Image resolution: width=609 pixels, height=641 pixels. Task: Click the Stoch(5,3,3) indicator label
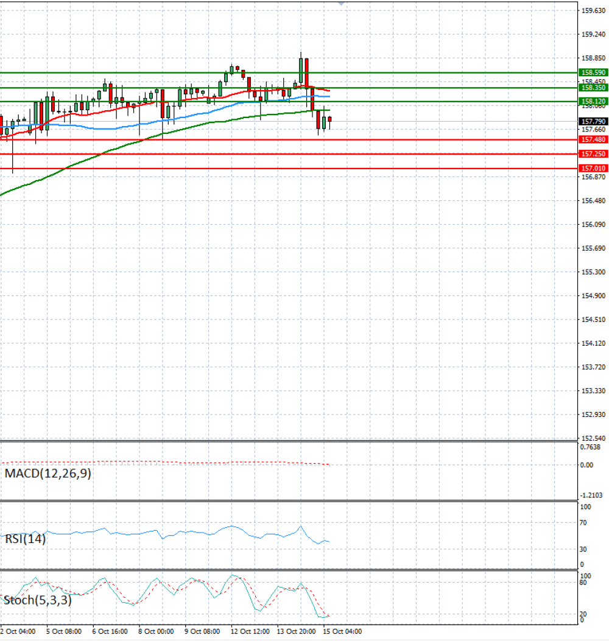pyautogui.click(x=38, y=600)
